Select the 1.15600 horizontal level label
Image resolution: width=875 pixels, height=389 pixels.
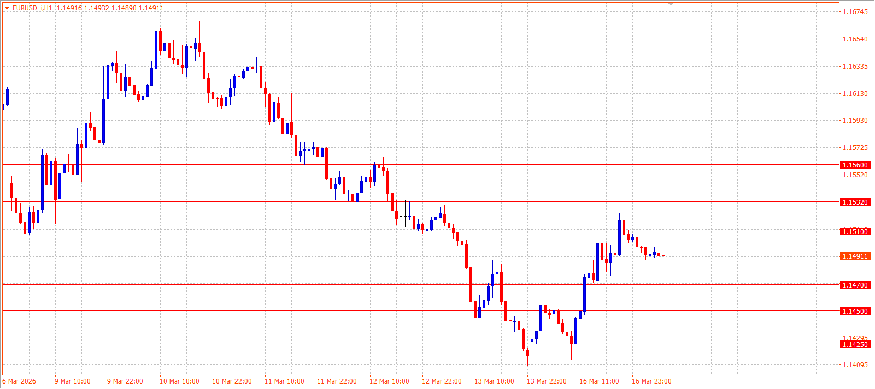coord(855,165)
